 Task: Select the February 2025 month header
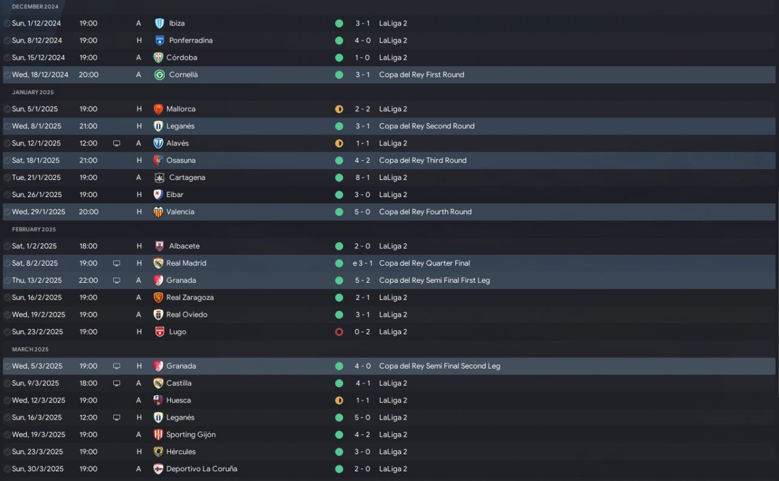pyautogui.click(x=34, y=229)
